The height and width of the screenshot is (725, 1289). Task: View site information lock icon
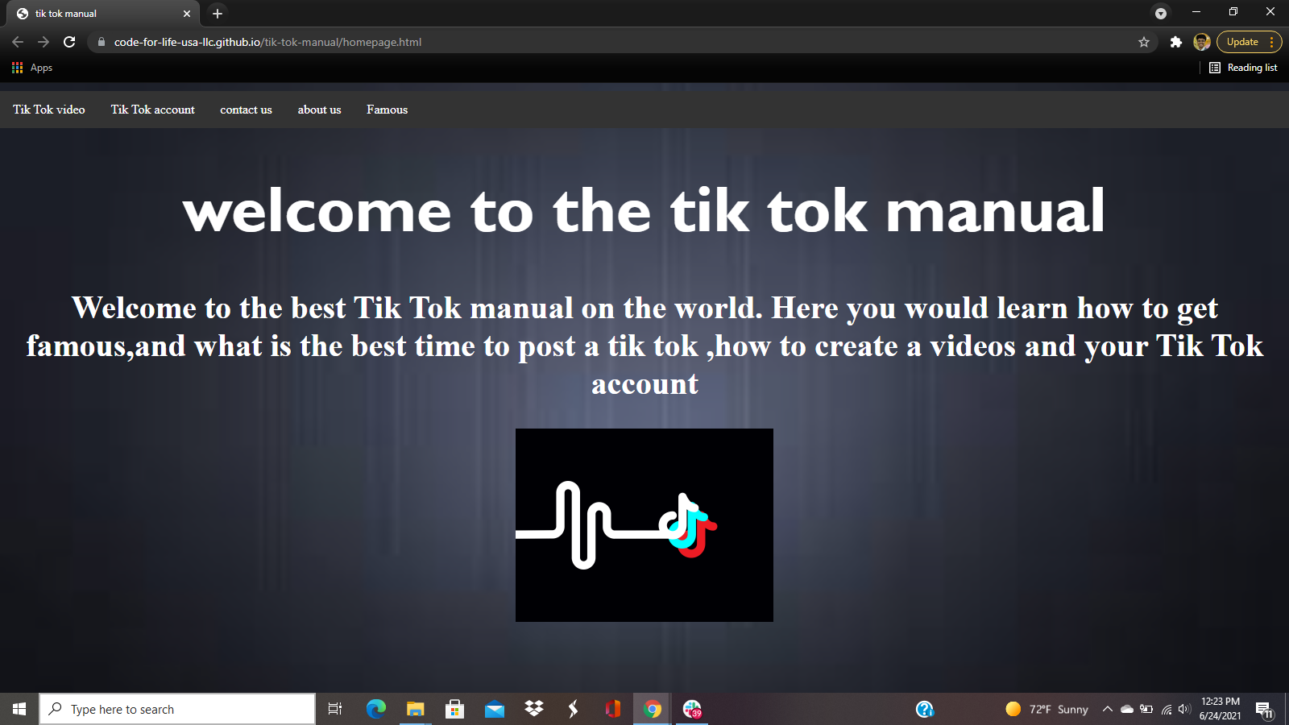(102, 42)
